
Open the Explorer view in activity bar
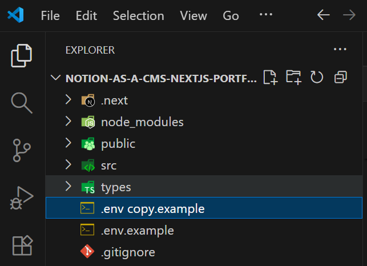(22, 55)
